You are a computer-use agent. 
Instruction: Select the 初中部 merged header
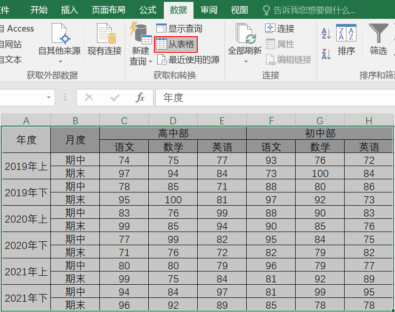[x=320, y=133]
